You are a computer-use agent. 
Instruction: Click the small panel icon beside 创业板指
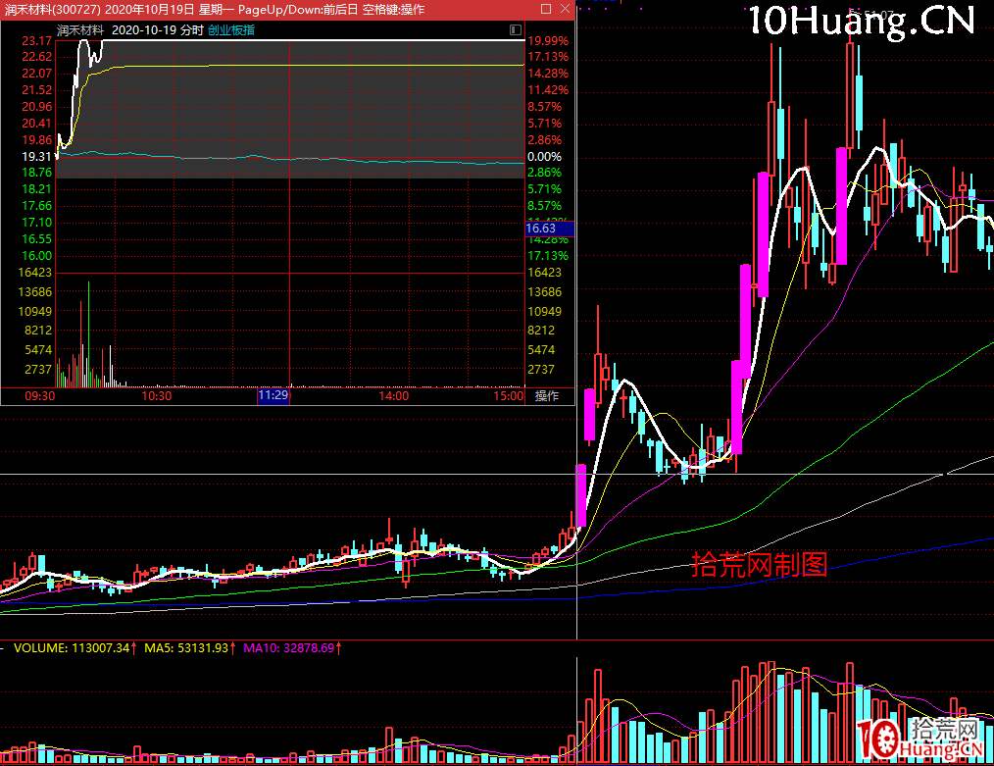pyautogui.click(x=516, y=29)
